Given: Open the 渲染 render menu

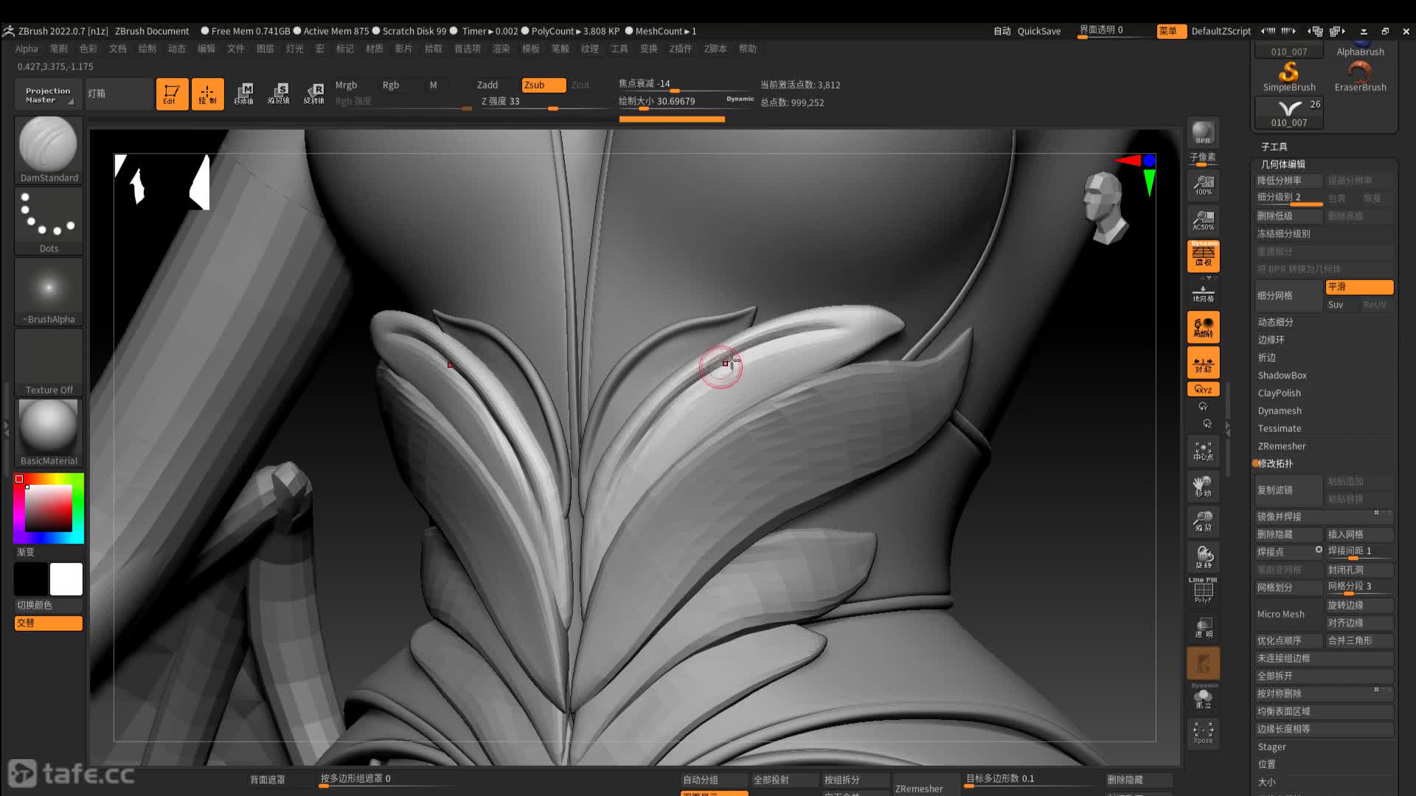Looking at the screenshot, I should tap(502, 49).
